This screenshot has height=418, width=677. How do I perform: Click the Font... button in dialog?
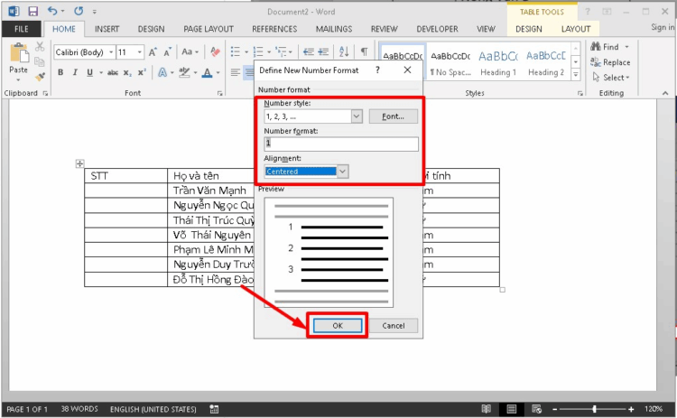393,116
